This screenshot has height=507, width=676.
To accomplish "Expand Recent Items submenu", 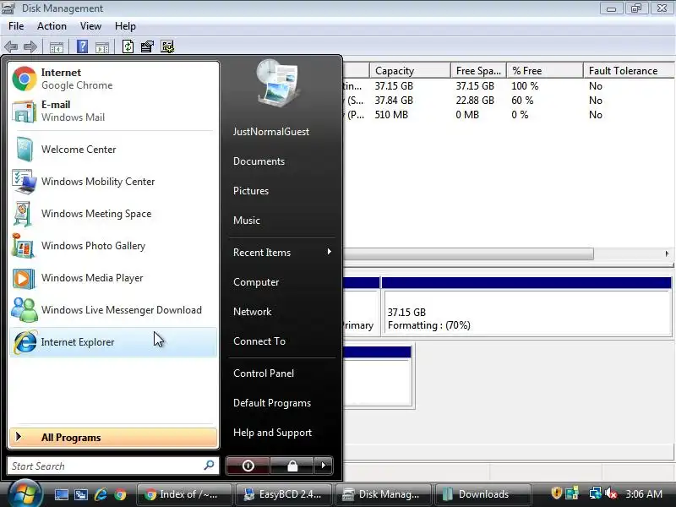I will [282, 252].
